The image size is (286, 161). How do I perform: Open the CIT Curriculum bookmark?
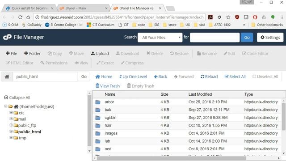coord(101,25)
